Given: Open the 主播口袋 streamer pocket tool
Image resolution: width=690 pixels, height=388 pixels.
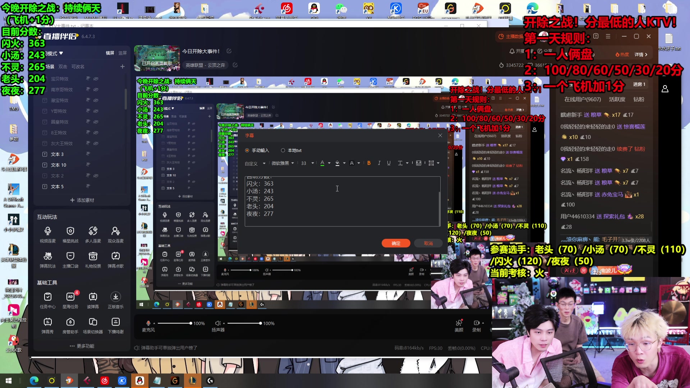Looking at the screenshot, I should pos(70,260).
